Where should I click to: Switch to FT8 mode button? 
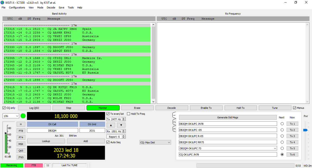click(x=21, y=131)
